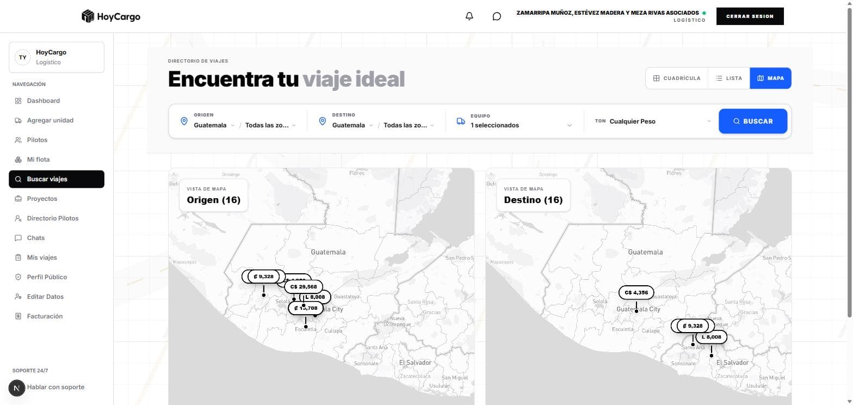Image resolution: width=853 pixels, height=405 pixels.
Task: Open Dashboard from navigation
Action: tap(57, 101)
